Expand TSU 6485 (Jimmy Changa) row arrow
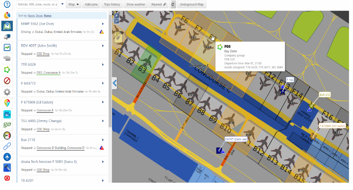Viewport: 353px width, 190px height. click(x=103, y=121)
